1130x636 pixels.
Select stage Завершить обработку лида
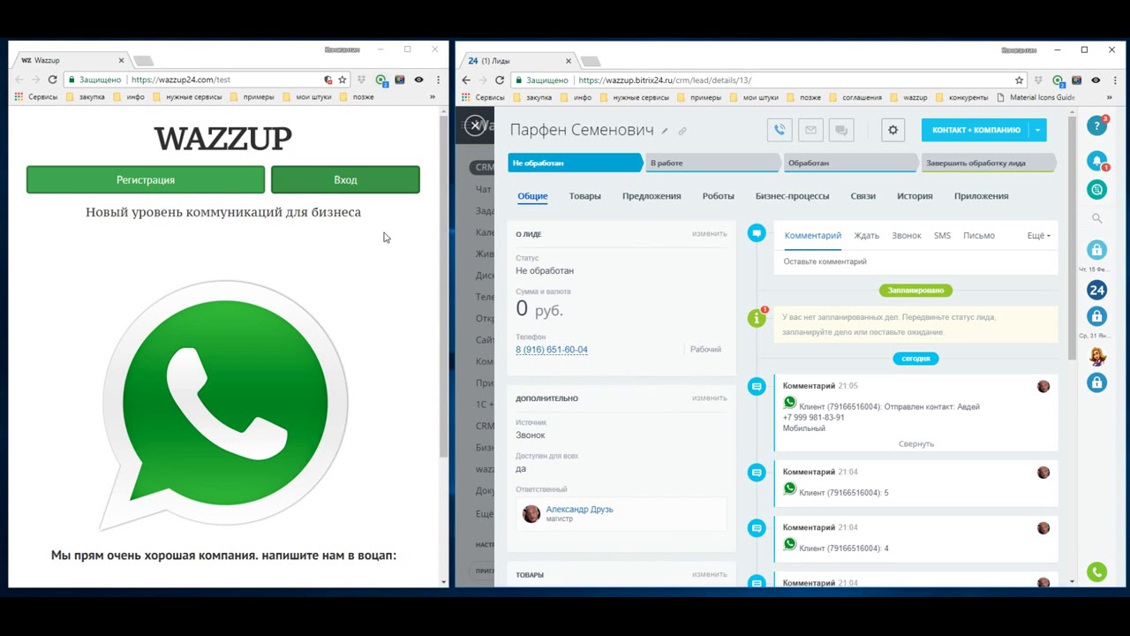coord(987,163)
